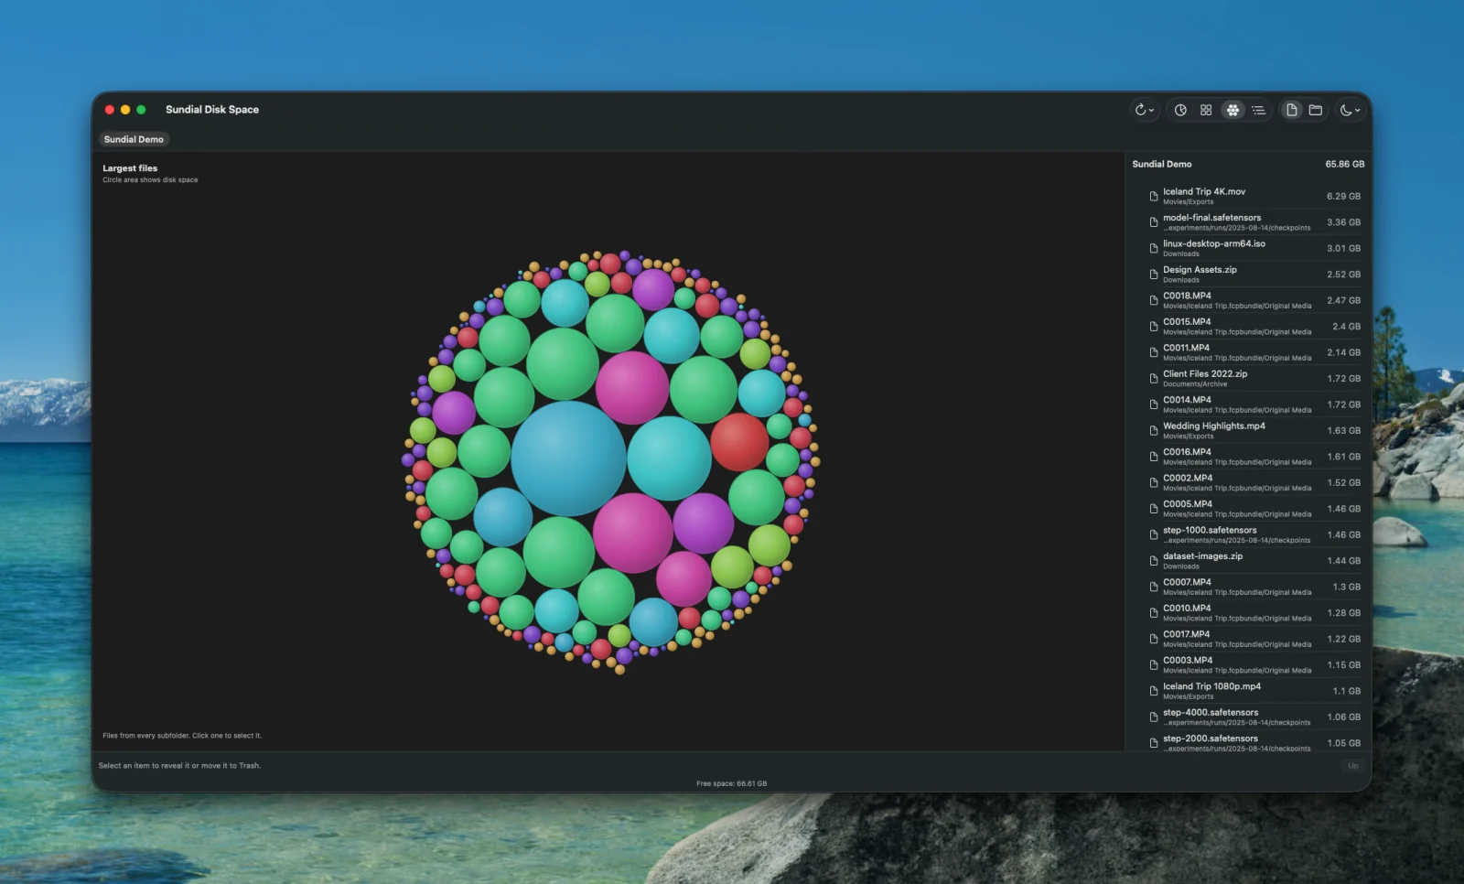Image resolution: width=1464 pixels, height=884 pixels.
Task: Click the Sundial Demo 65.86 GB header
Action: pyautogui.click(x=1248, y=164)
